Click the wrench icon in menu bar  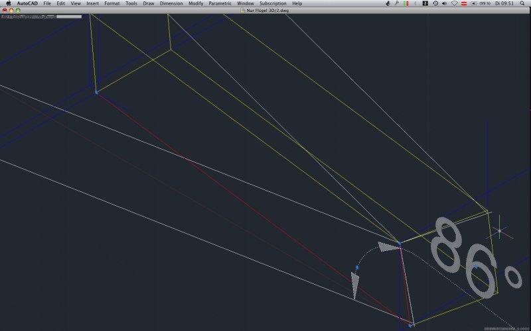tap(397, 3)
